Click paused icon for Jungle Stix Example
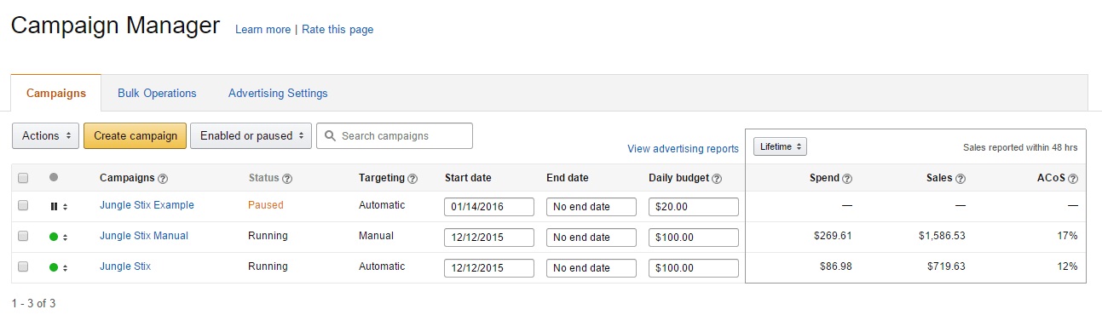The width and height of the screenshot is (1102, 315). point(54,206)
